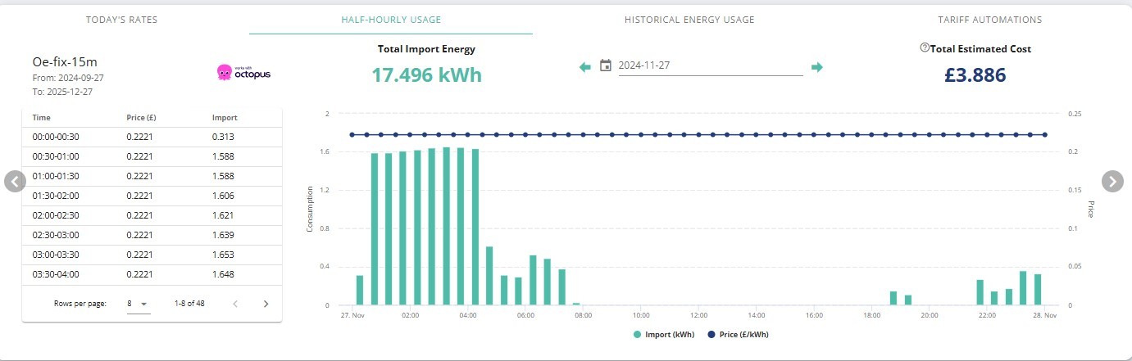Image resolution: width=1132 pixels, height=361 pixels.
Task: Go to previous day with left arrow
Action: click(x=584, y=66)
